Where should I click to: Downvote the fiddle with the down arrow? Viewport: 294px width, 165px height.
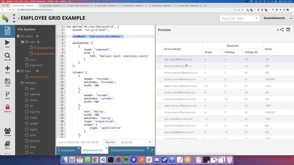click(14, 22)
